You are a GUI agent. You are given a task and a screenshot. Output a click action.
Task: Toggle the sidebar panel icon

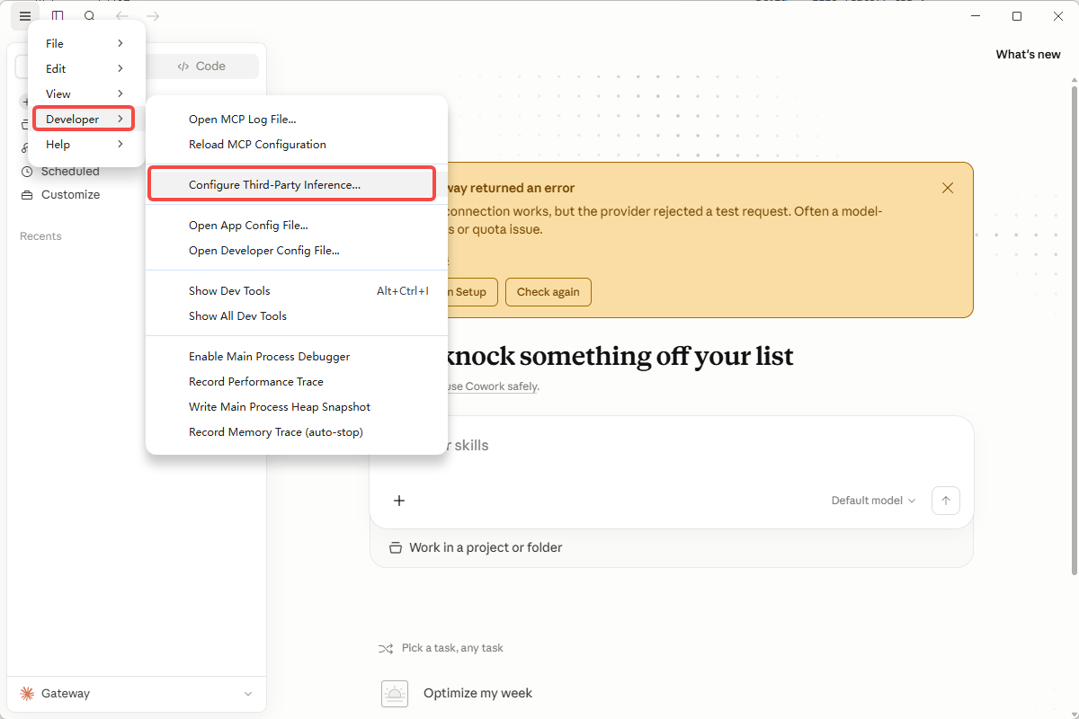(58, 16)
